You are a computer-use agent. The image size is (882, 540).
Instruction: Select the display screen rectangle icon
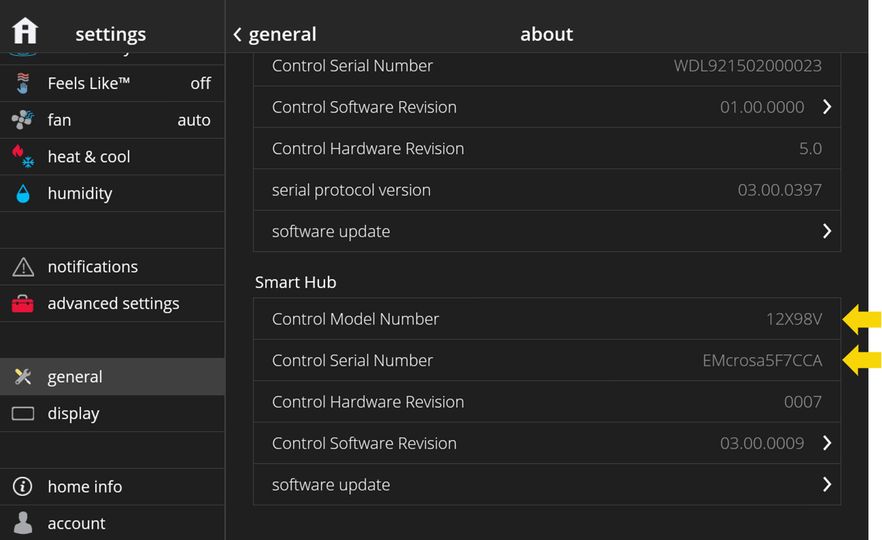pyautogui.click(x=23, y=413)
